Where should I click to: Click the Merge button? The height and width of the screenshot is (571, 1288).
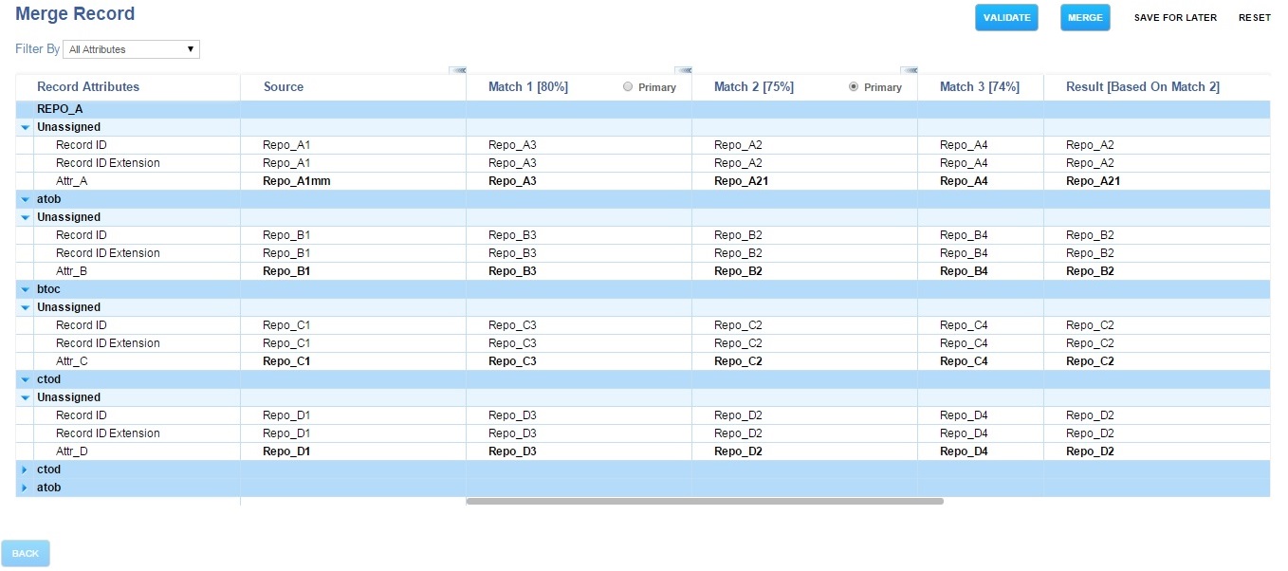[x=1085, y=18]
